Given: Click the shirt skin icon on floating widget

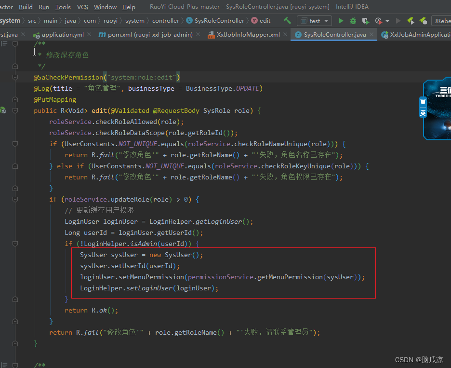Looking at the screenshot, I should point(423,102).
